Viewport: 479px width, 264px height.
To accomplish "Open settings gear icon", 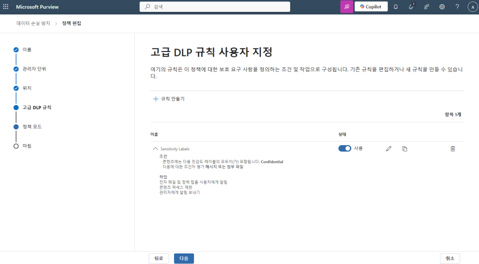I will (442, 7).
